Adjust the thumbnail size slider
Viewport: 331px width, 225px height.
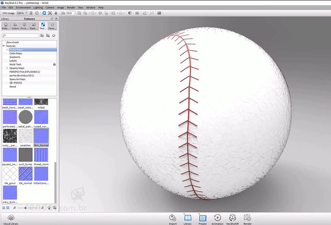[x=26, y=208]
